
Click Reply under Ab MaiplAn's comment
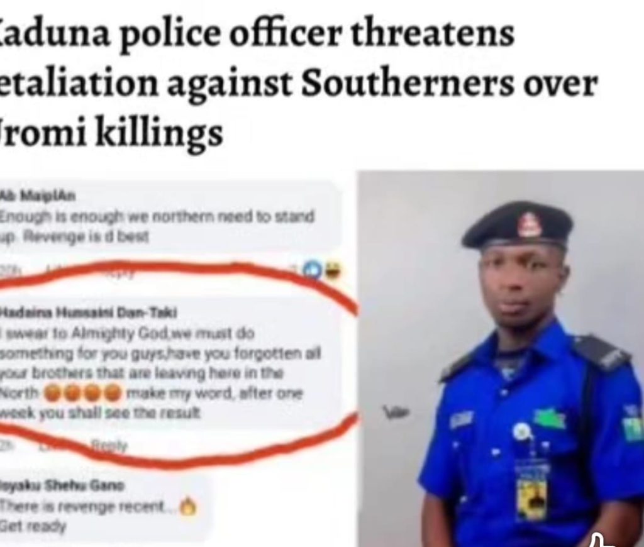pyautogui.click(x=119, y=273)
